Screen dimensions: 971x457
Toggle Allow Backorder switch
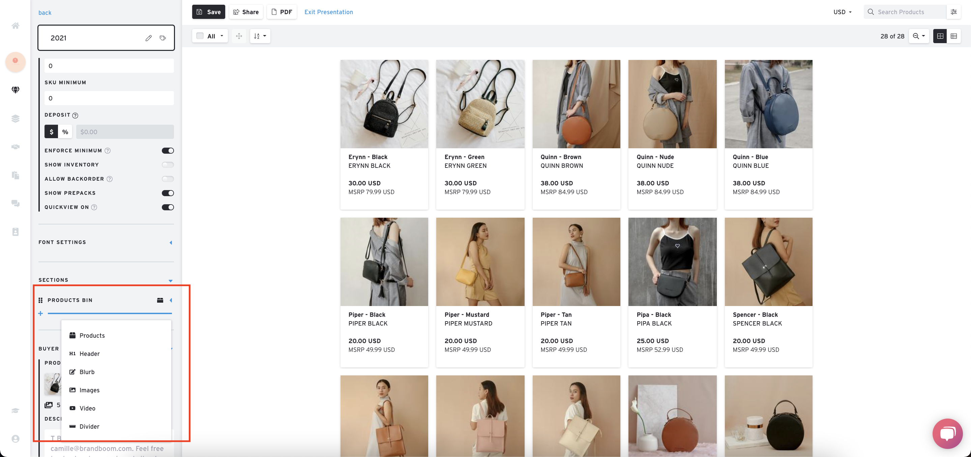click(x=168, y=179)
